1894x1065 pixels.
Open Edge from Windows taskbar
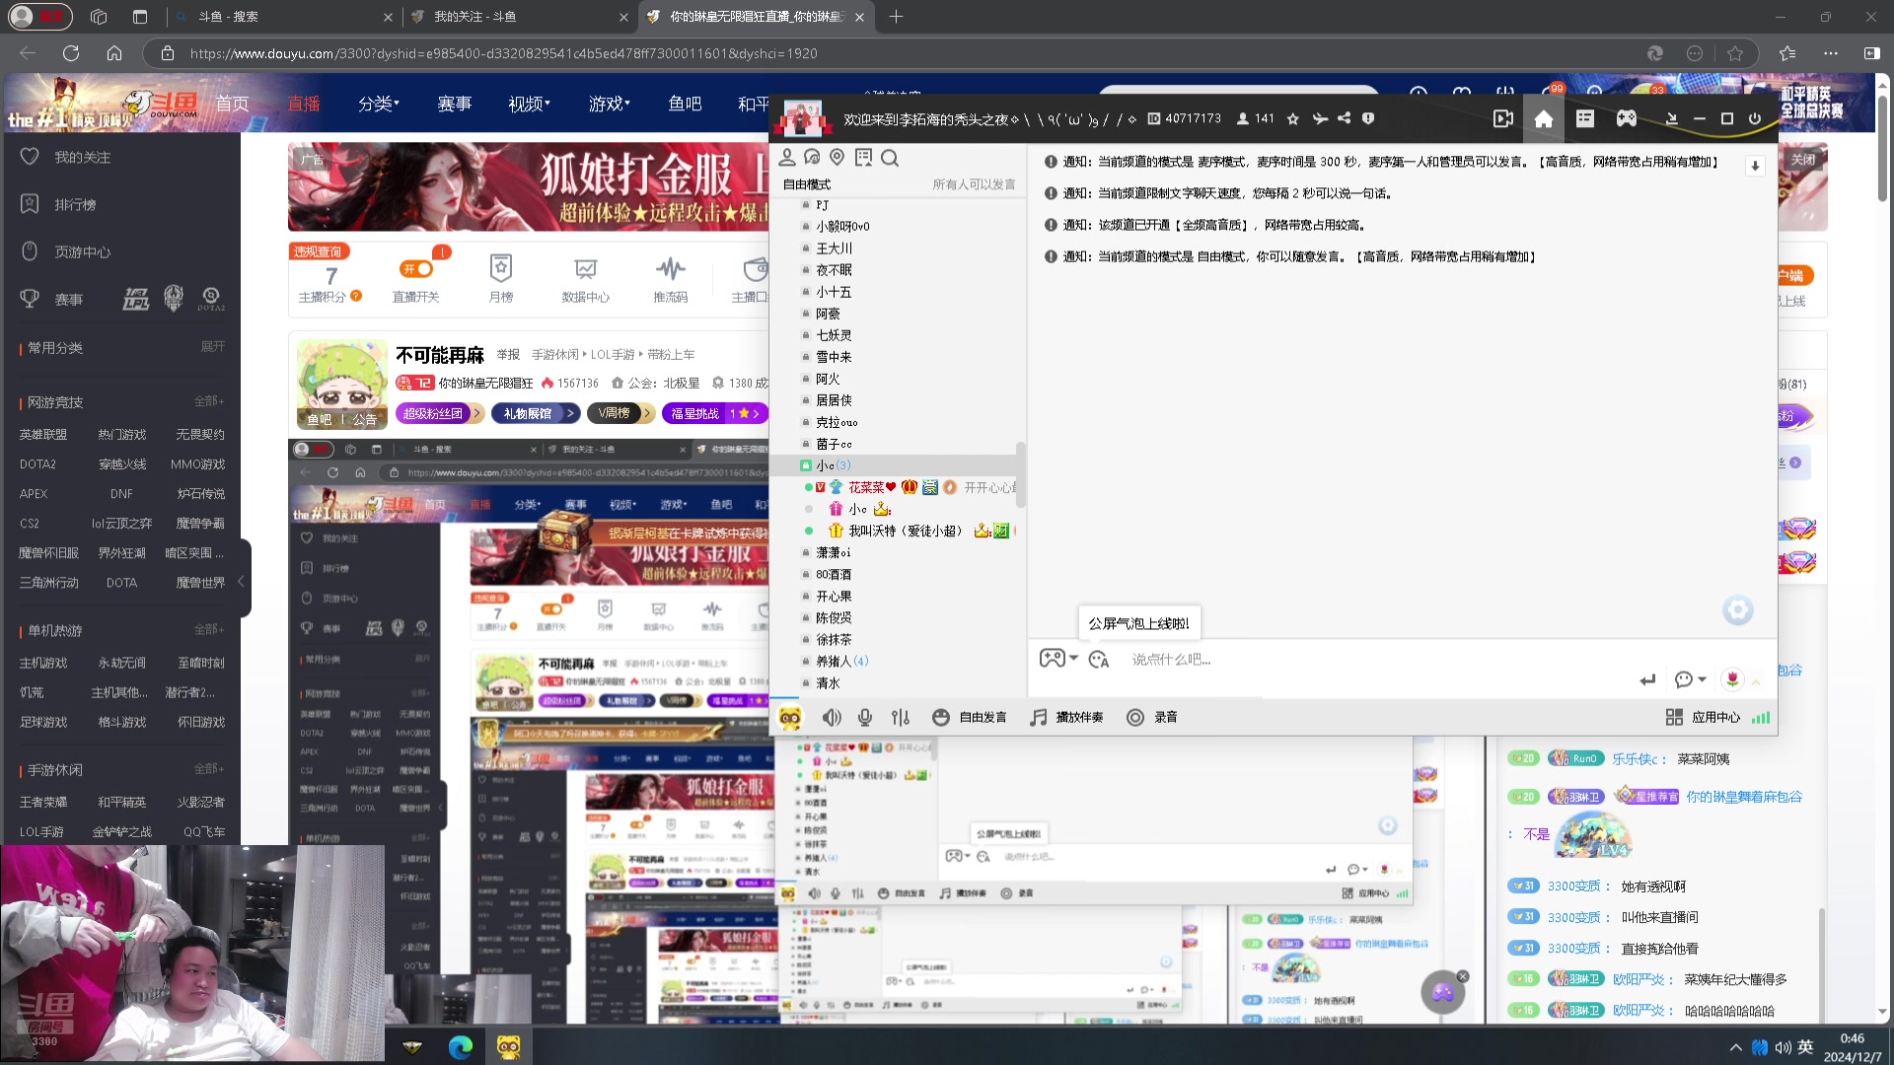(461, 1046)
